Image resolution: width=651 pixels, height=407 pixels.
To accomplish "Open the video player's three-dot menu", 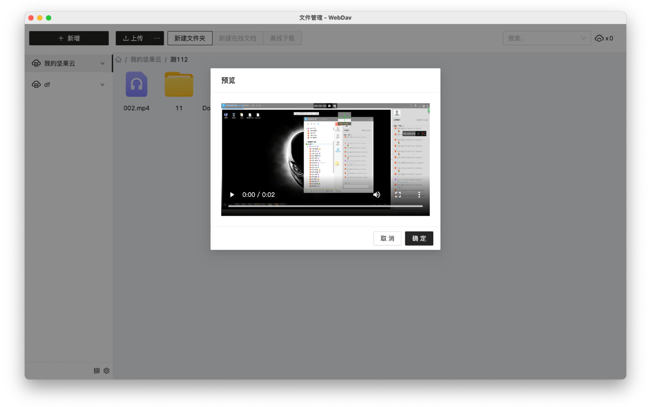I will (419, 194).
